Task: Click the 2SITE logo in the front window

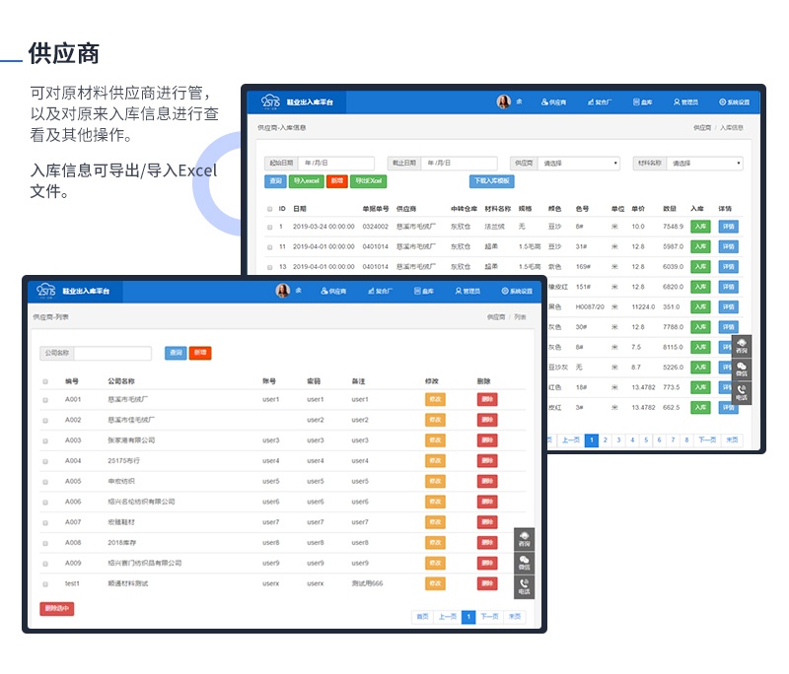Action: pyautogui.click(x=45, y=291)
